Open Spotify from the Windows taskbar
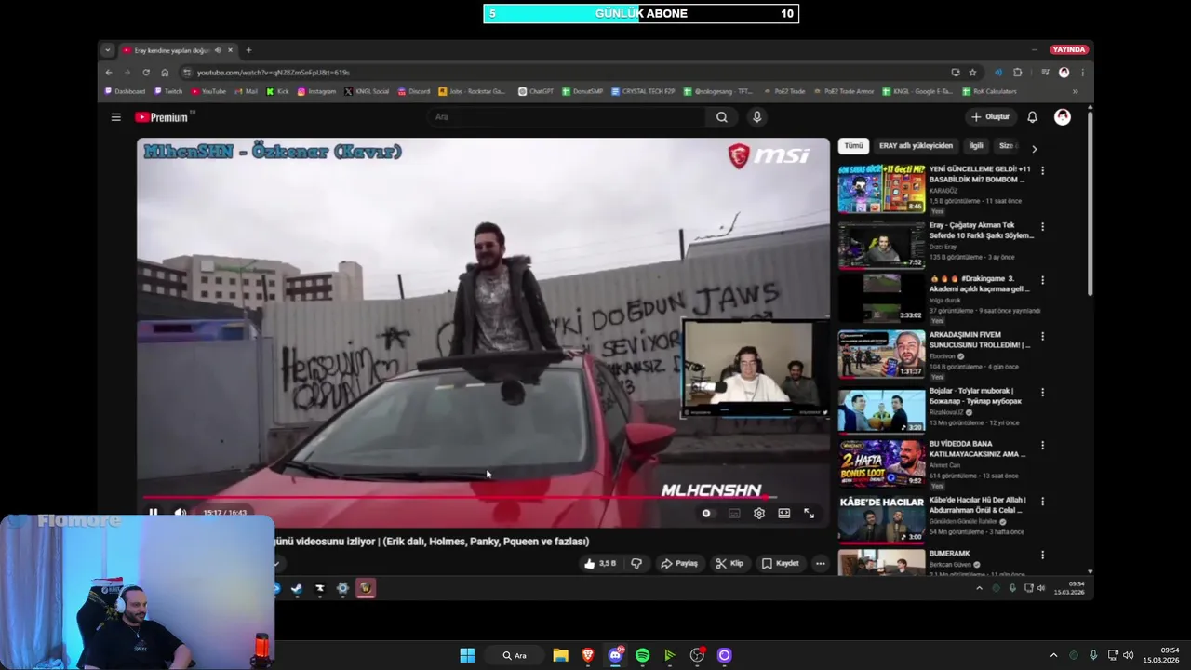 pos(642,655)
